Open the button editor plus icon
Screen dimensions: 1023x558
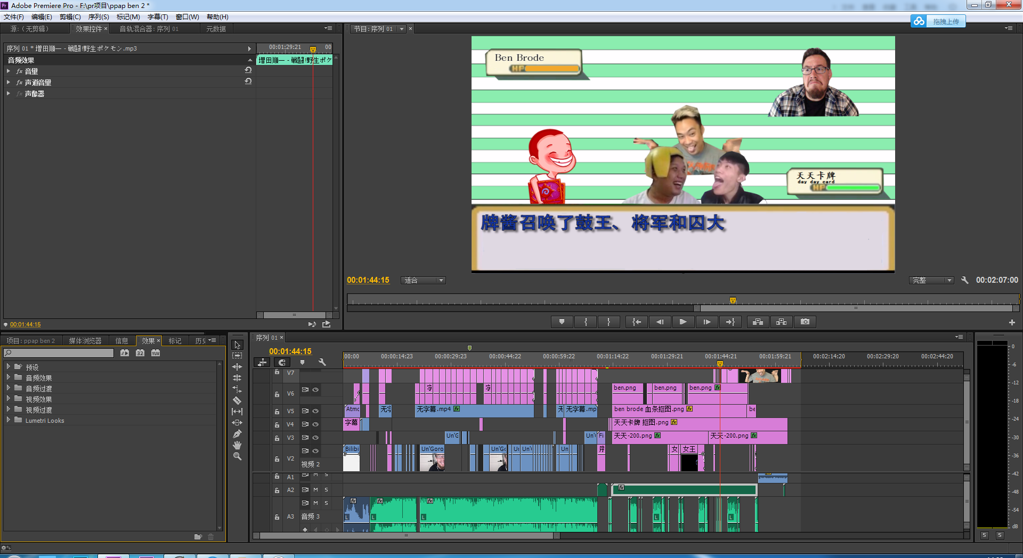point(1012,322)
